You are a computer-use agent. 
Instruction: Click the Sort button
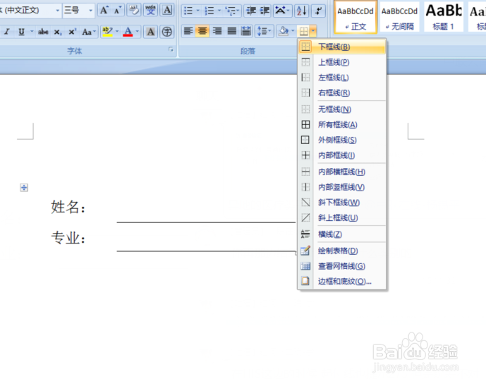pos(302,11)
